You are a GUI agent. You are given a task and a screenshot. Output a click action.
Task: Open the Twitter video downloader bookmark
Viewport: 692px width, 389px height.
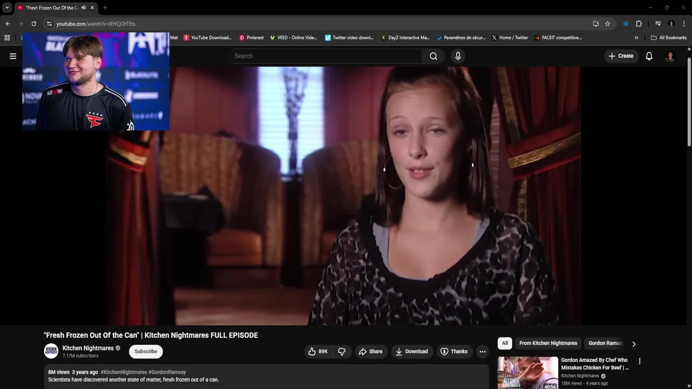pos(349,38)
